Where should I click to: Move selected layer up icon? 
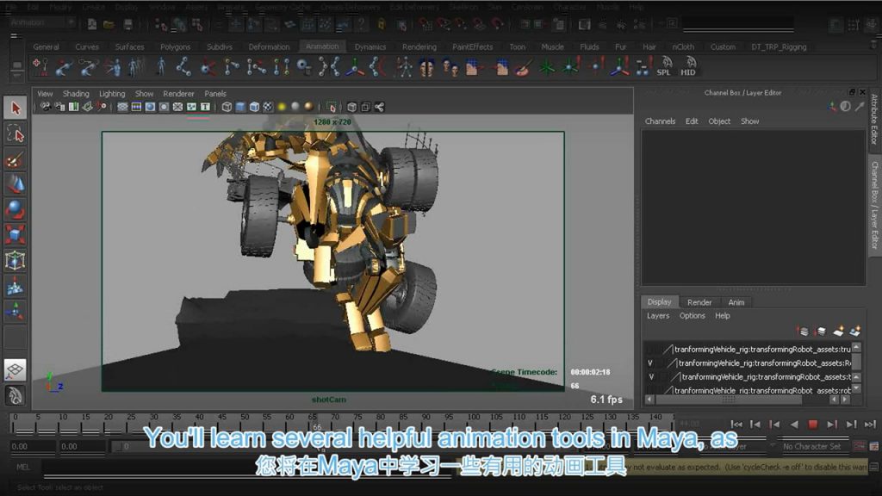[804, 332]
